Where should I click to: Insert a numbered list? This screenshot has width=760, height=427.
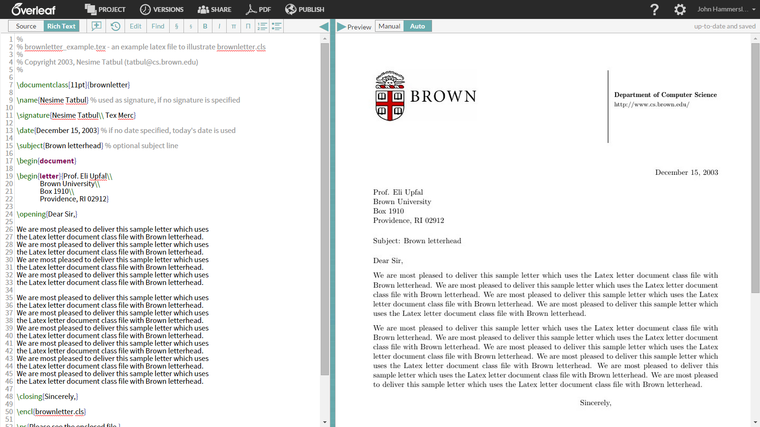[262, 26]
